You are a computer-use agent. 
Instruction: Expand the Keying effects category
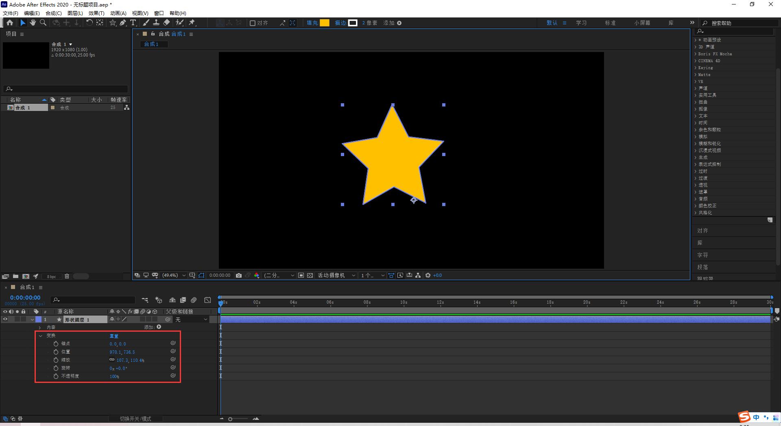pyautogui.click(x=695, y=68)
